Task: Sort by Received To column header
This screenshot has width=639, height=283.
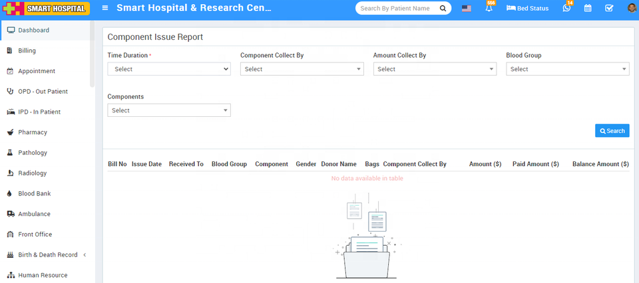Action: click(186, 164)
